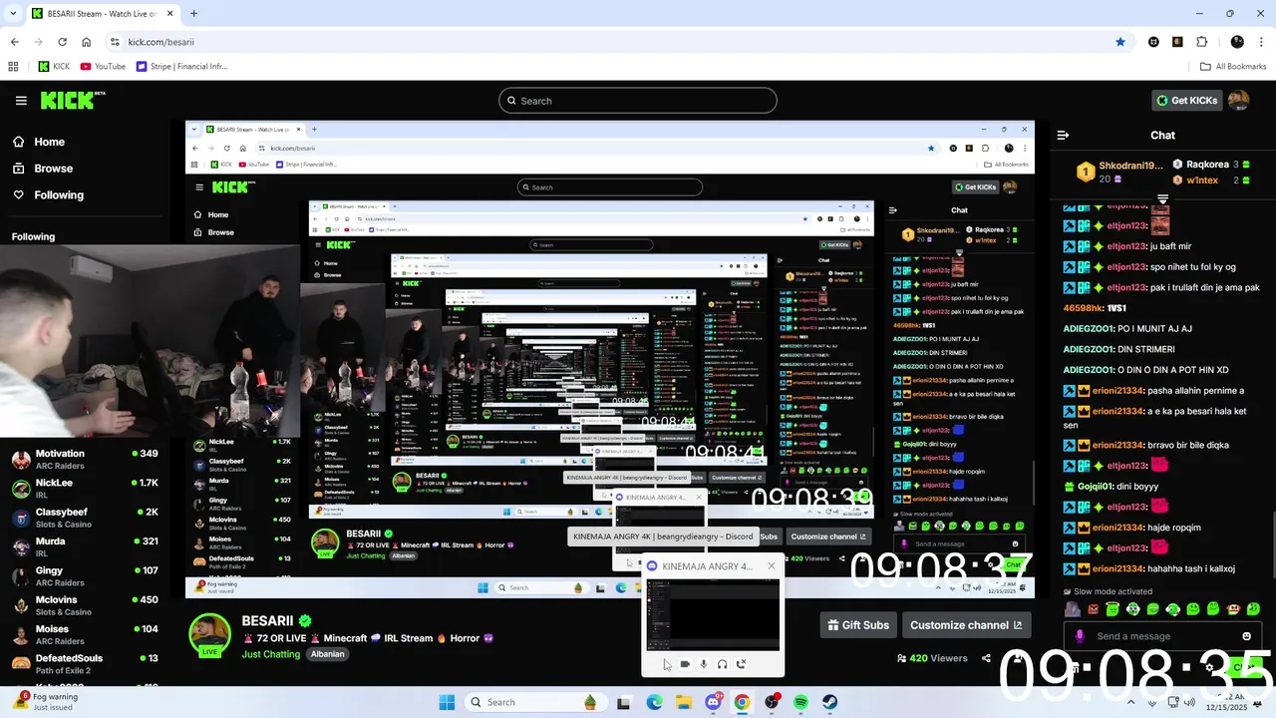This screenshot has width=1276, height=718.
Task: Expand the gift leaderboard arrow
Action: point(1162,199)
